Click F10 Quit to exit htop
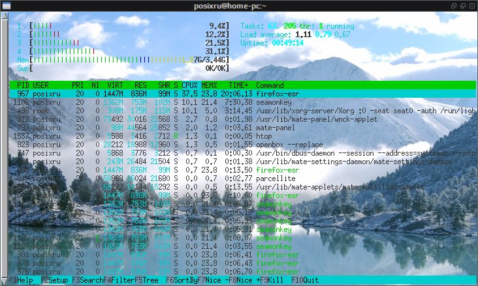The height and width of the screenshot is (286, 478). (305, 280)
